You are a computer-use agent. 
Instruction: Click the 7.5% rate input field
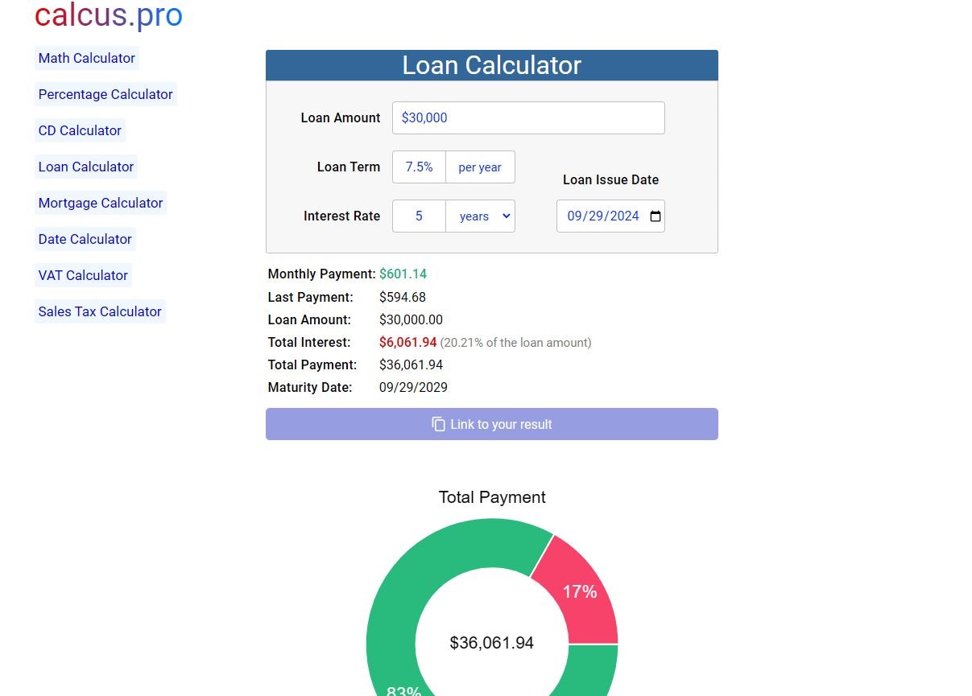[x=419, y=167]
